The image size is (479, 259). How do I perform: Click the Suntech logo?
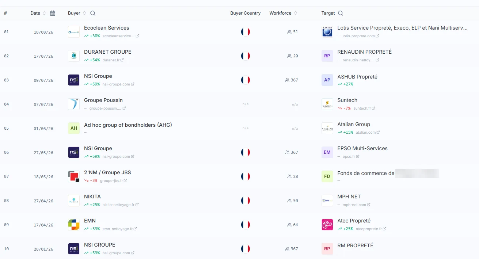pos(327,104)
